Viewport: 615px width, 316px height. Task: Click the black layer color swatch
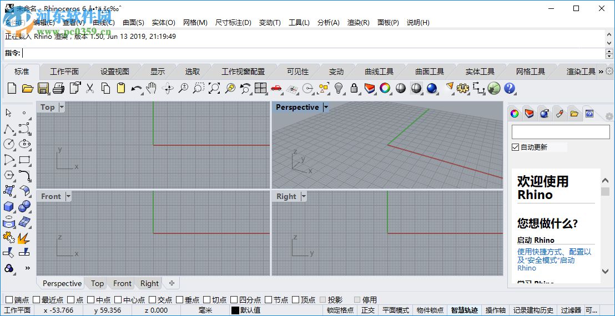point(235,310)
